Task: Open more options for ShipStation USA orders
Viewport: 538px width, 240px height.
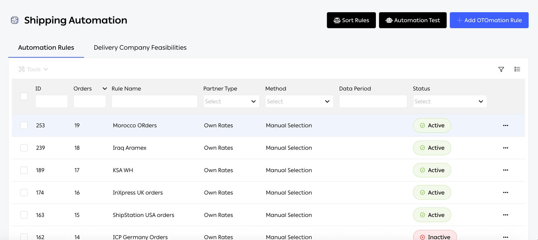Action: pyautogui.click(x=505, y=215)
